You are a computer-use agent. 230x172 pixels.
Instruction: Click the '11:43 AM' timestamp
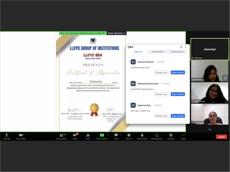(x=160, y=62)
